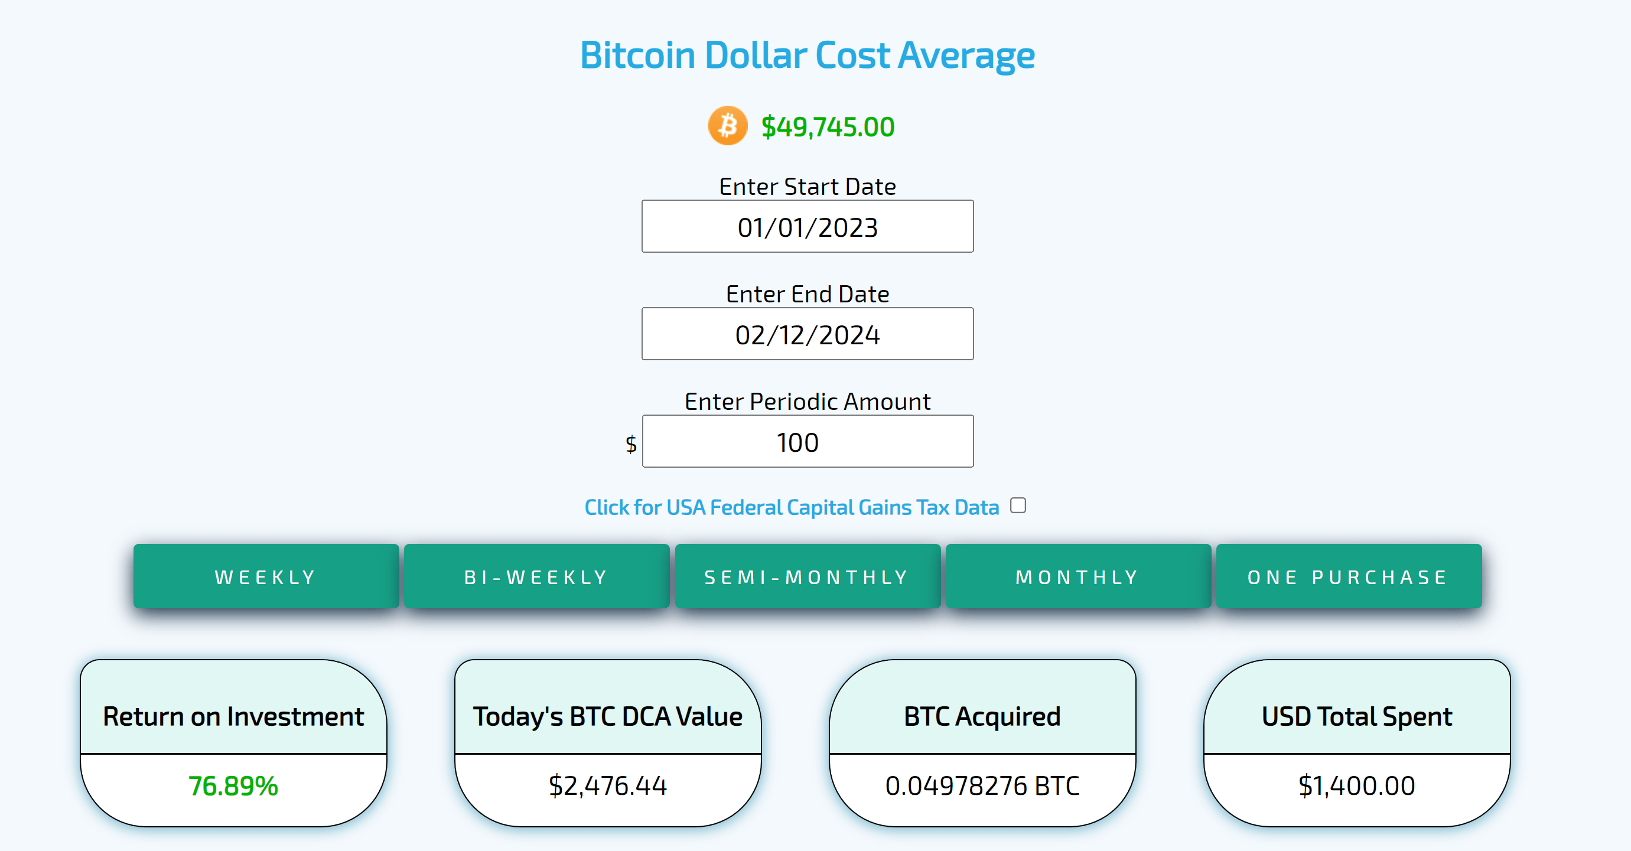This screenshot has width=1631, height=851.
Task: Click the One Purchase button
Action: (1349, 576)
